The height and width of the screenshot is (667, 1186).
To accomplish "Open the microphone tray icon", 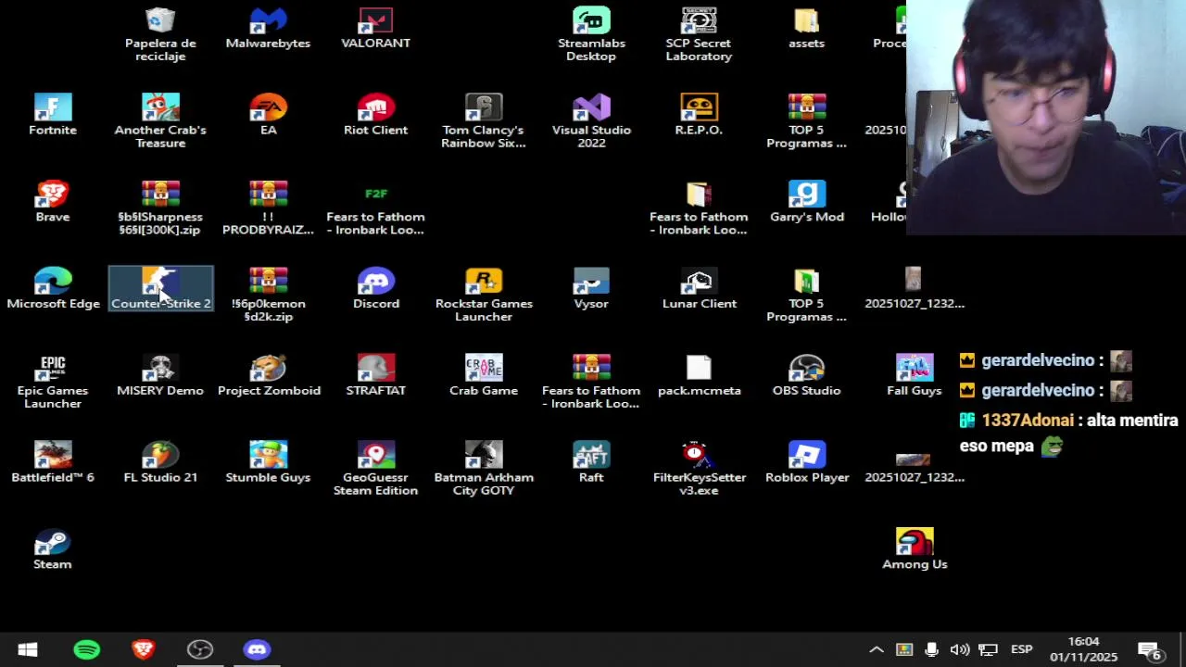I will (931, 649).
